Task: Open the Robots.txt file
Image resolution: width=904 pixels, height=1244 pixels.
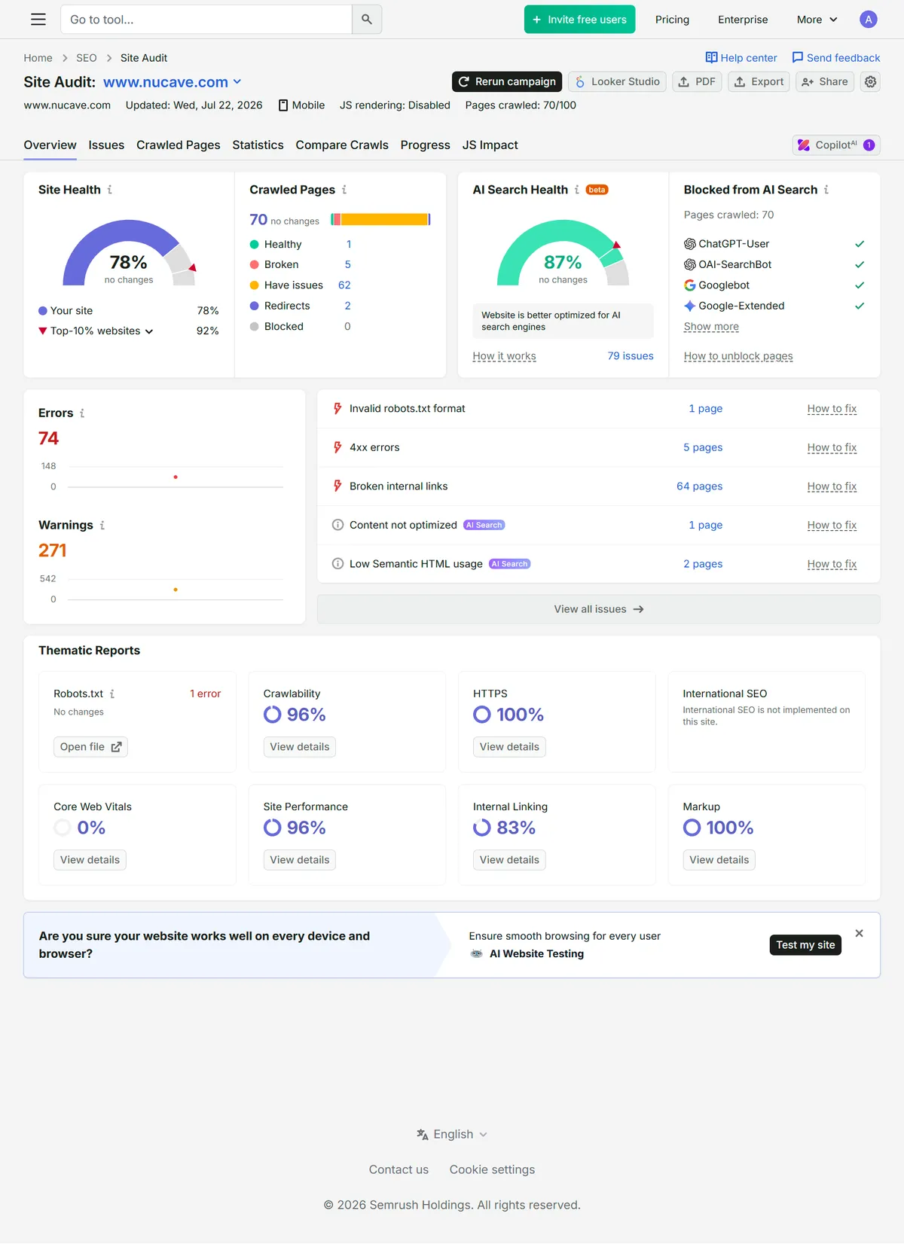Action: [90, 747]
